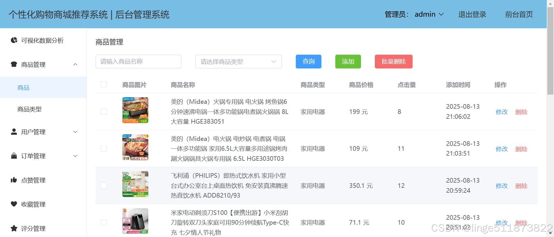The image size is (554, 237).
Task: Click the 商品名称 column header
Action: (183, 85)
